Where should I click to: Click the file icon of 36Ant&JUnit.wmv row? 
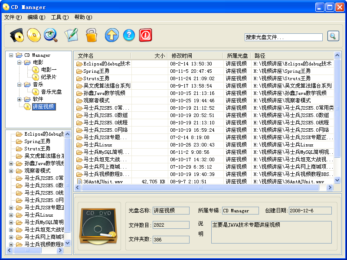(79, 182)
